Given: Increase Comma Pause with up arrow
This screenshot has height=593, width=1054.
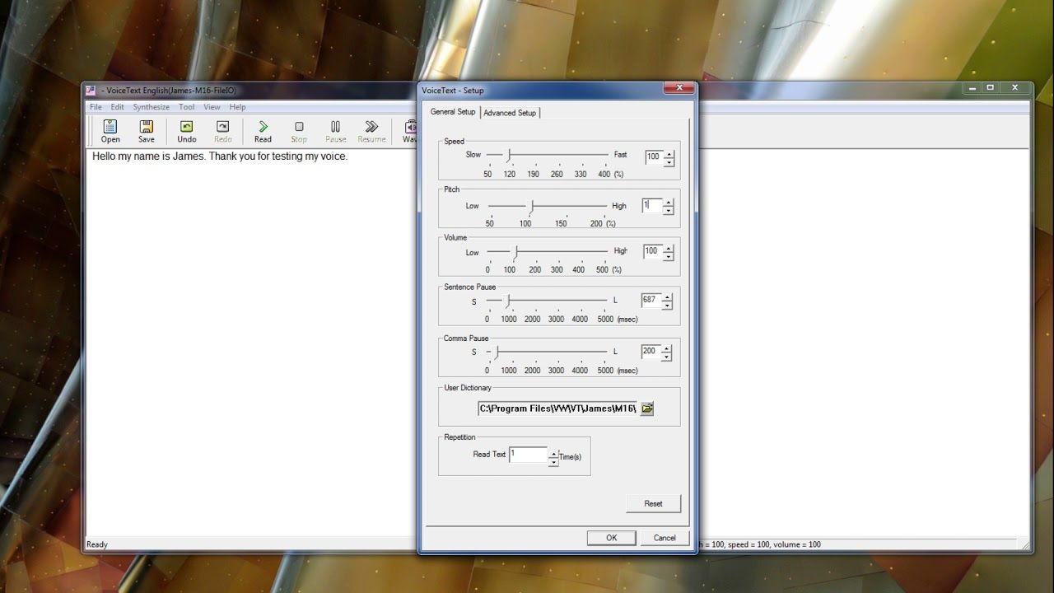Looking at the screenshot, I should click(667, 348).
